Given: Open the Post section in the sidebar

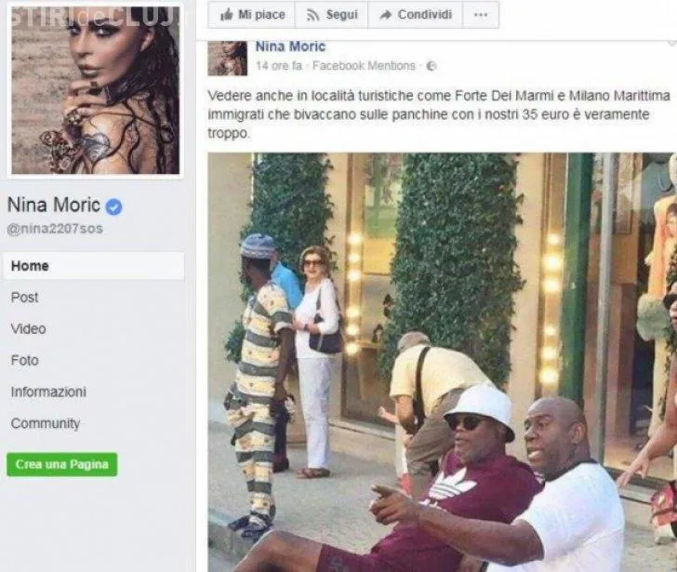Looking at the screenshot, I should 24,298.
